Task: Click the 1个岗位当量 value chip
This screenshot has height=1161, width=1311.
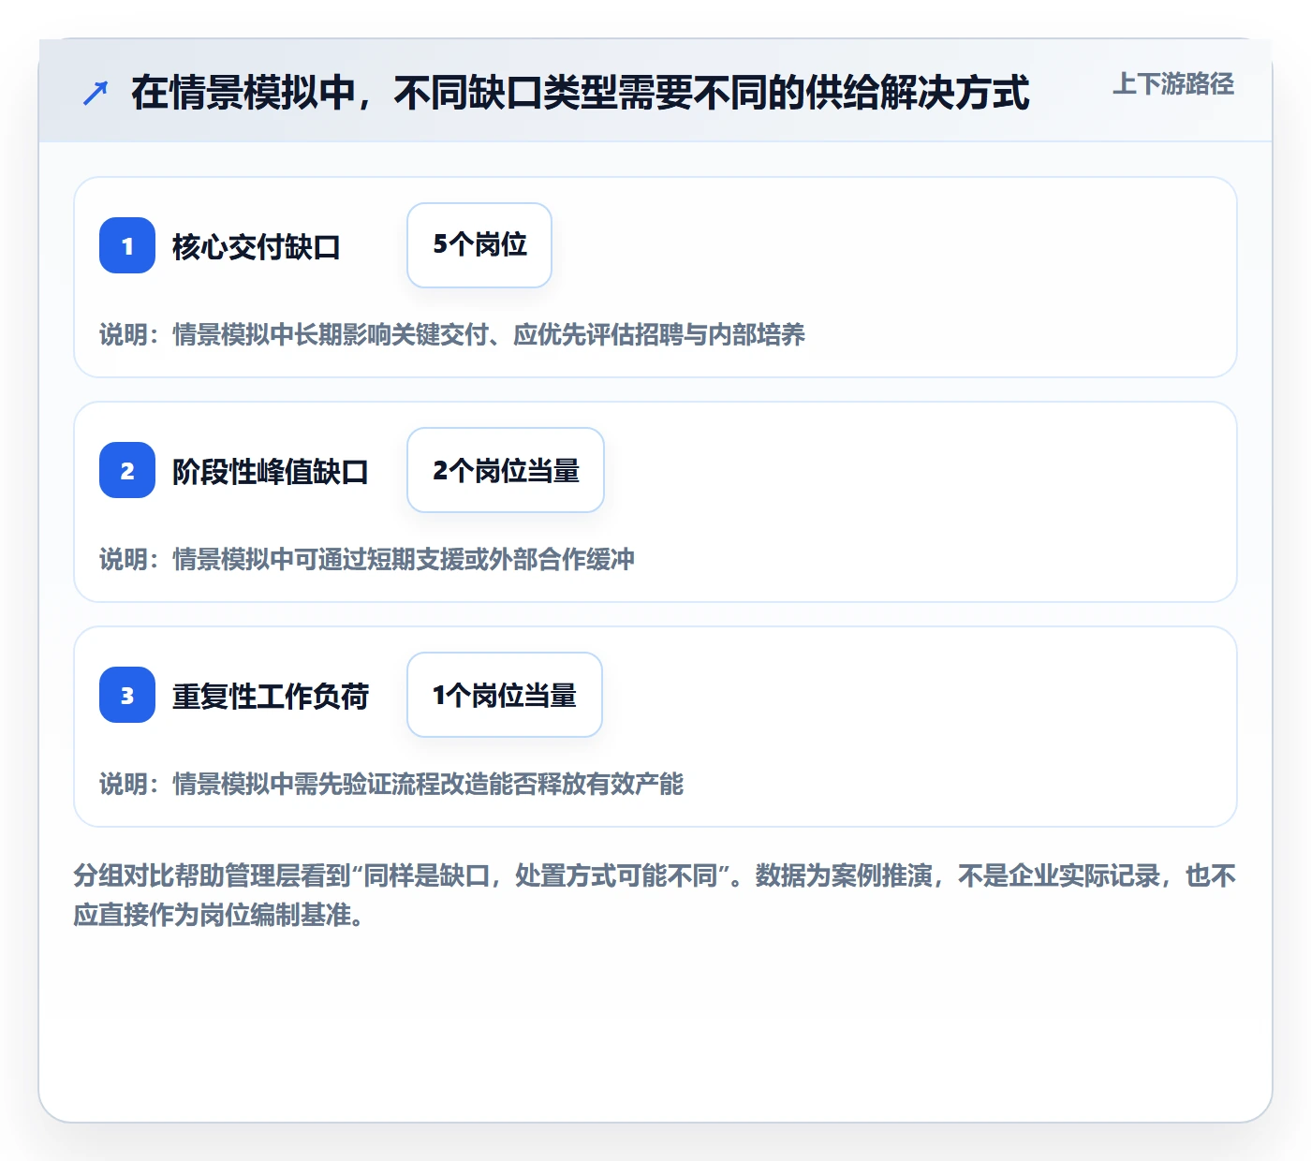Action: tap(505, 695)
